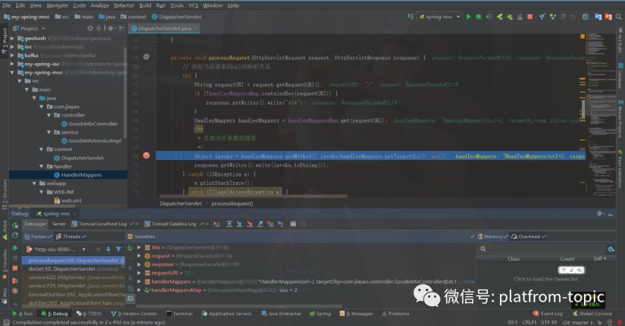Open Search Everywhere magnifier icon

click(x=618, y=17)
